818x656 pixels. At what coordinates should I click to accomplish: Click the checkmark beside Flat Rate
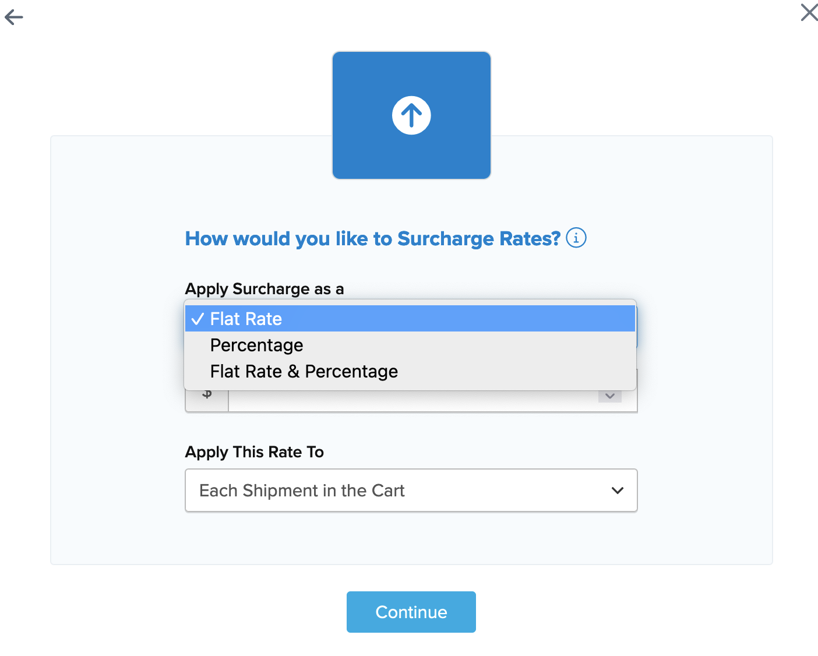pos(198,319)
